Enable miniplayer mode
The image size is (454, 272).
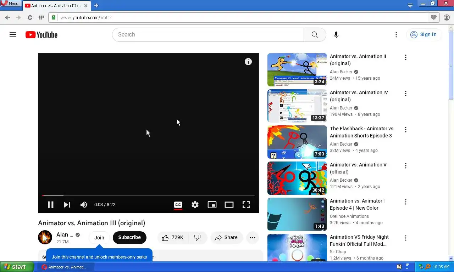click(212, 205)
